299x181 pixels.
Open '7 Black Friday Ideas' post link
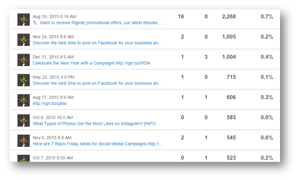click(x=98, y=144)
